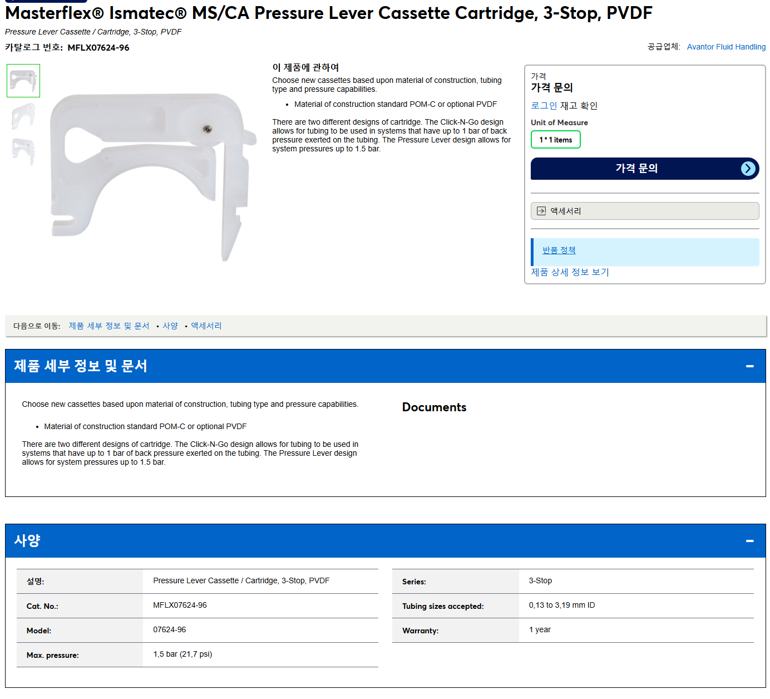Select the third product thumbnail image
The height and width of the screenshot is (699, 770).
pos(23,151)
